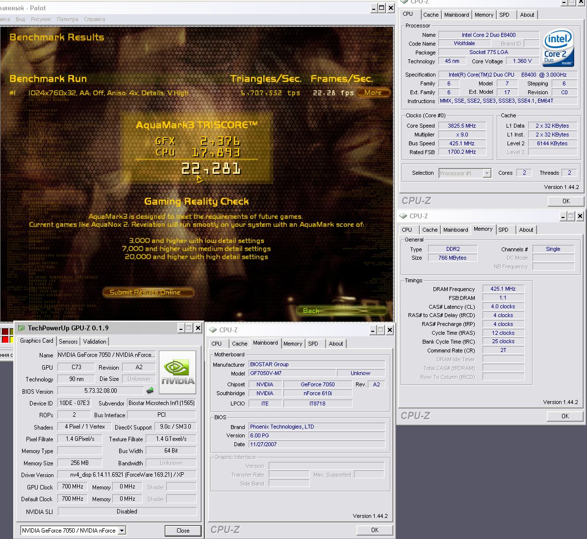This screenshot has height=539, width=587.
Task: Click the Device ID field 10DE - 07E3
Action: coord(74,403)
